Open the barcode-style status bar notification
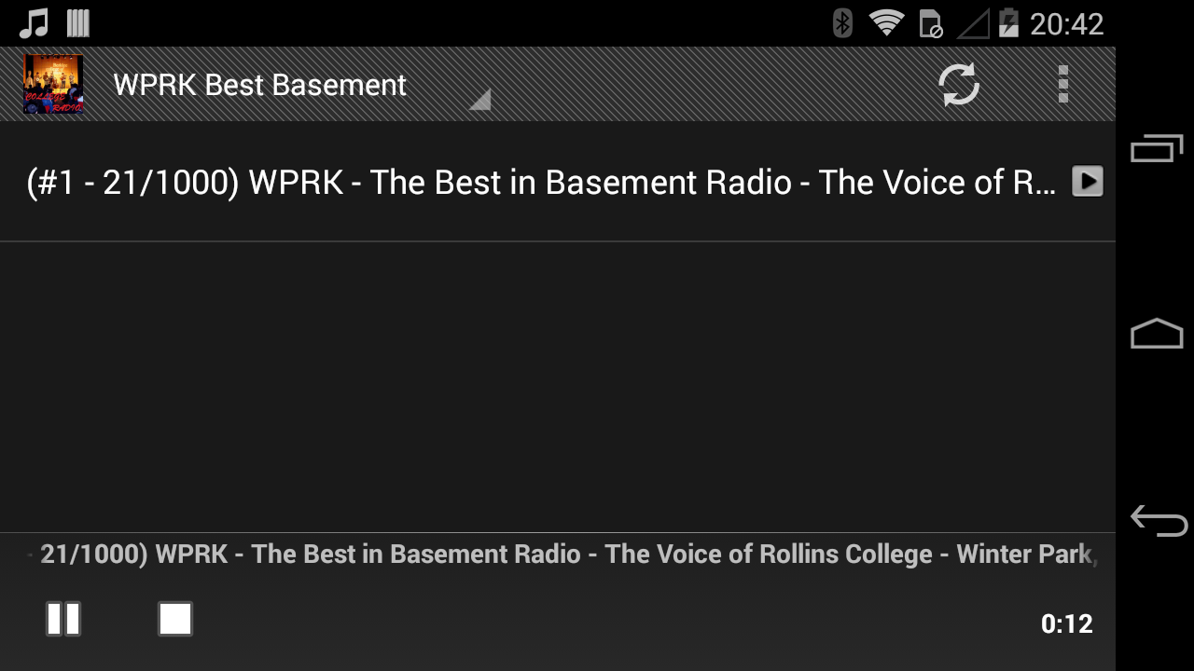The height and width of the screenshot is (671, 1194). (78, 23)
